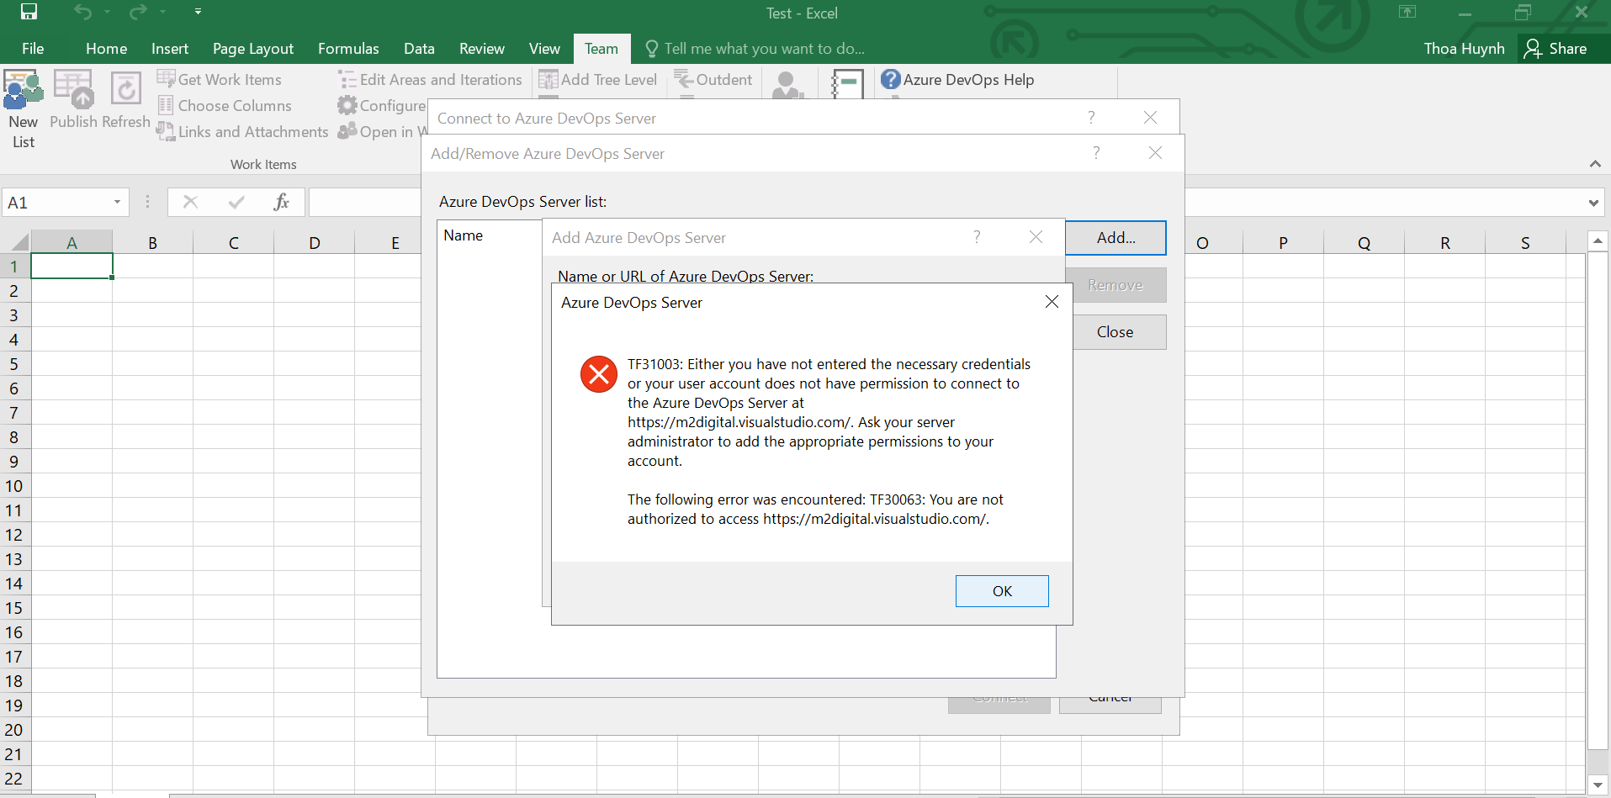Open the File menu
This screenshot has height=798, width=1611.
tap(33, 48)
